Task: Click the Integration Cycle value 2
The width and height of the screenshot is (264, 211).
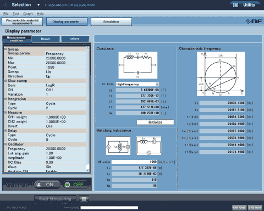Action: pos(47,108)
